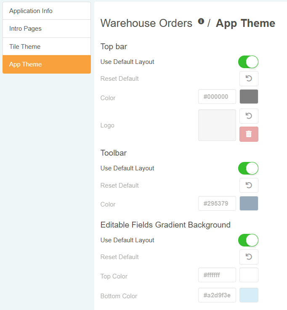Focus the Toolbar #295379 hex input
Image resolution: width=287 pixels, height=310 pixels.
[x=217, y=204]
